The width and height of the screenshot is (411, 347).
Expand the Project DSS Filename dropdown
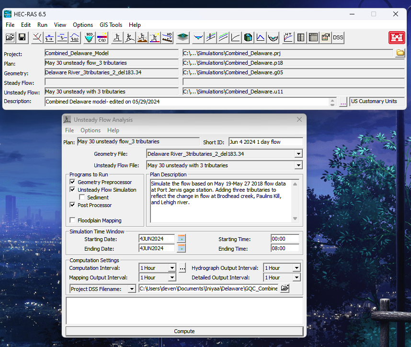tap(132, 289)
